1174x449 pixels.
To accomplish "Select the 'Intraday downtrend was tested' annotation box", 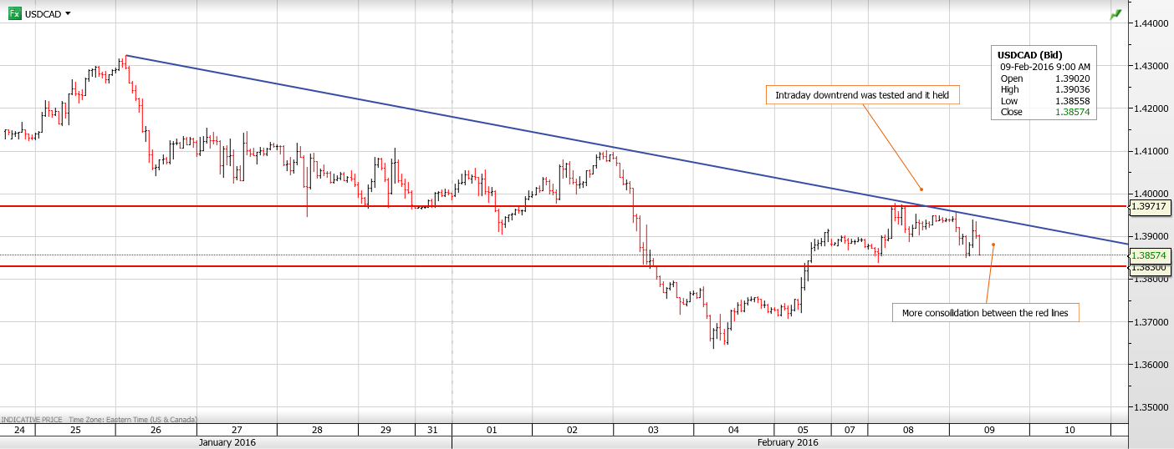I will pos(862,95).
